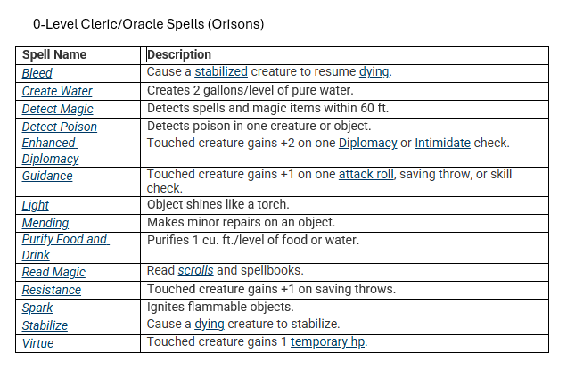The height and width of the screenshot is (370, 567).
Task: Open the Stabilize spell link
Action: pyautogui.click(x=45, y=325)
